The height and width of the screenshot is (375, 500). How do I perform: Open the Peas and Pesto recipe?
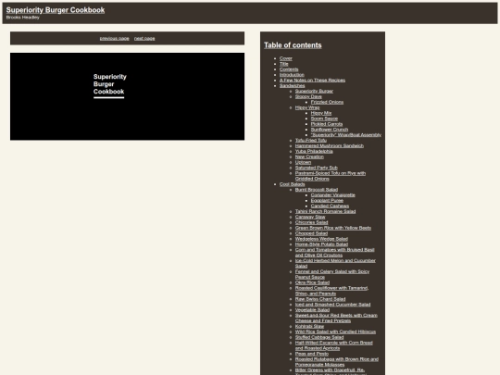pos(311,354)
